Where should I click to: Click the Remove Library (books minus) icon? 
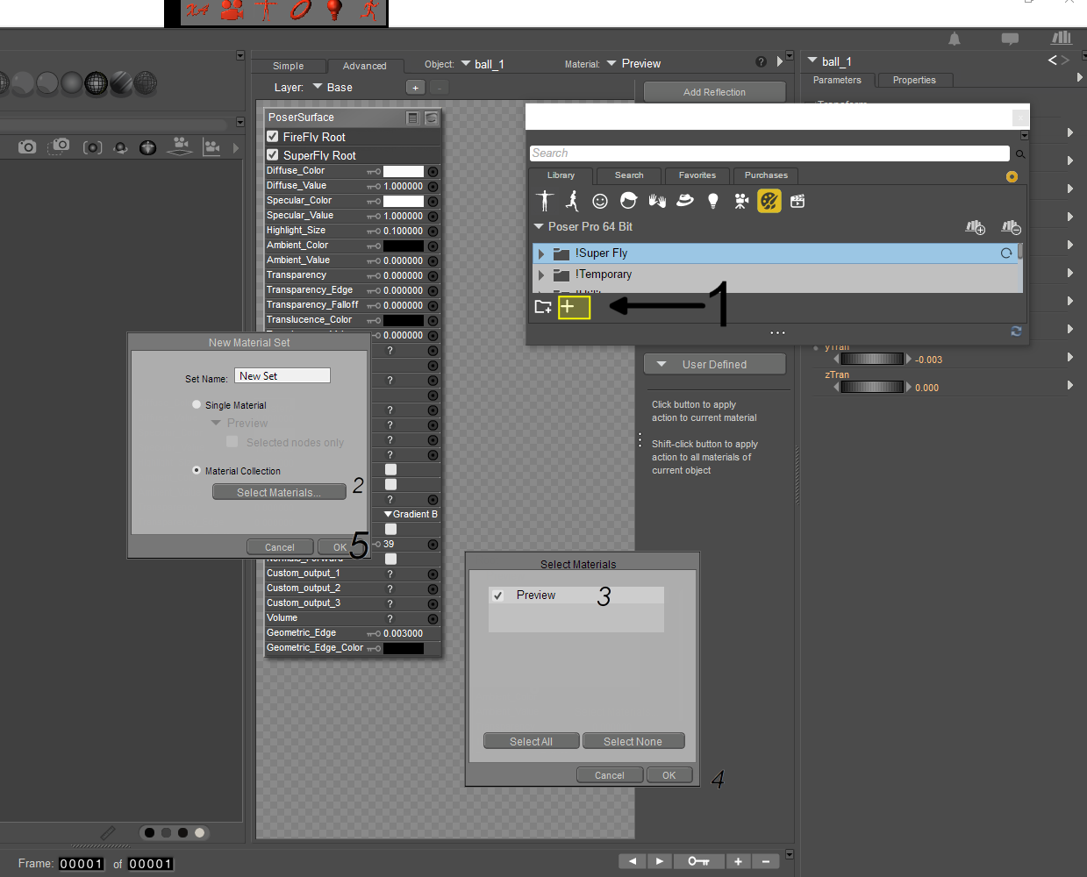coord(1011,227)
